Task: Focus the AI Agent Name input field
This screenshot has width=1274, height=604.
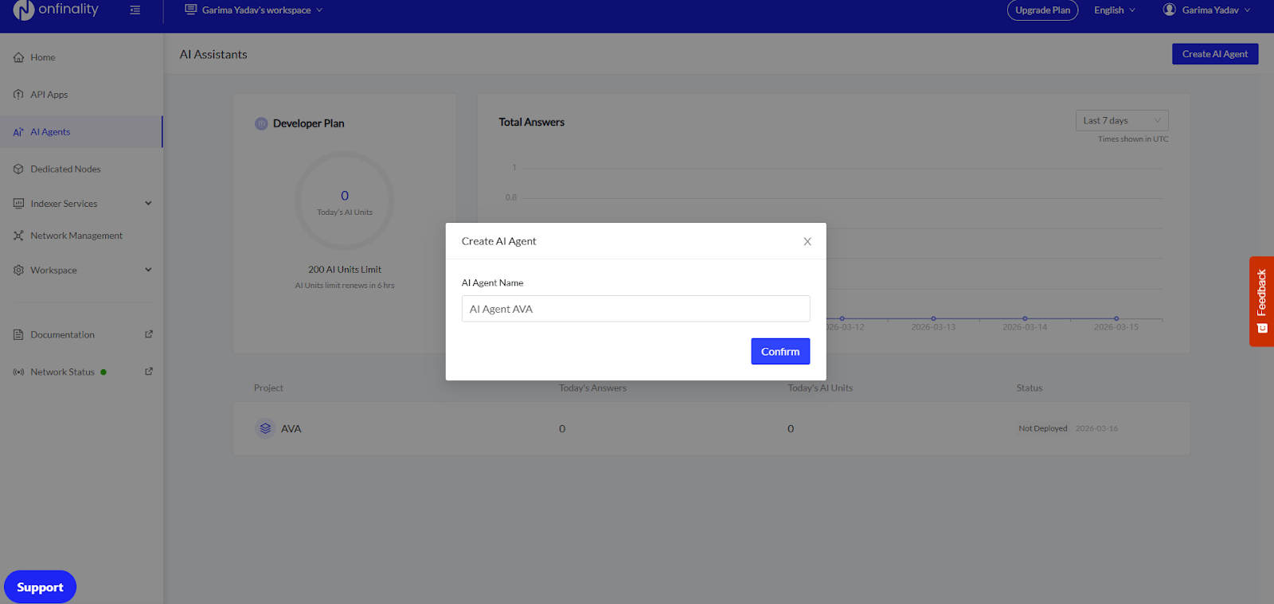Action: coord(635,309)
